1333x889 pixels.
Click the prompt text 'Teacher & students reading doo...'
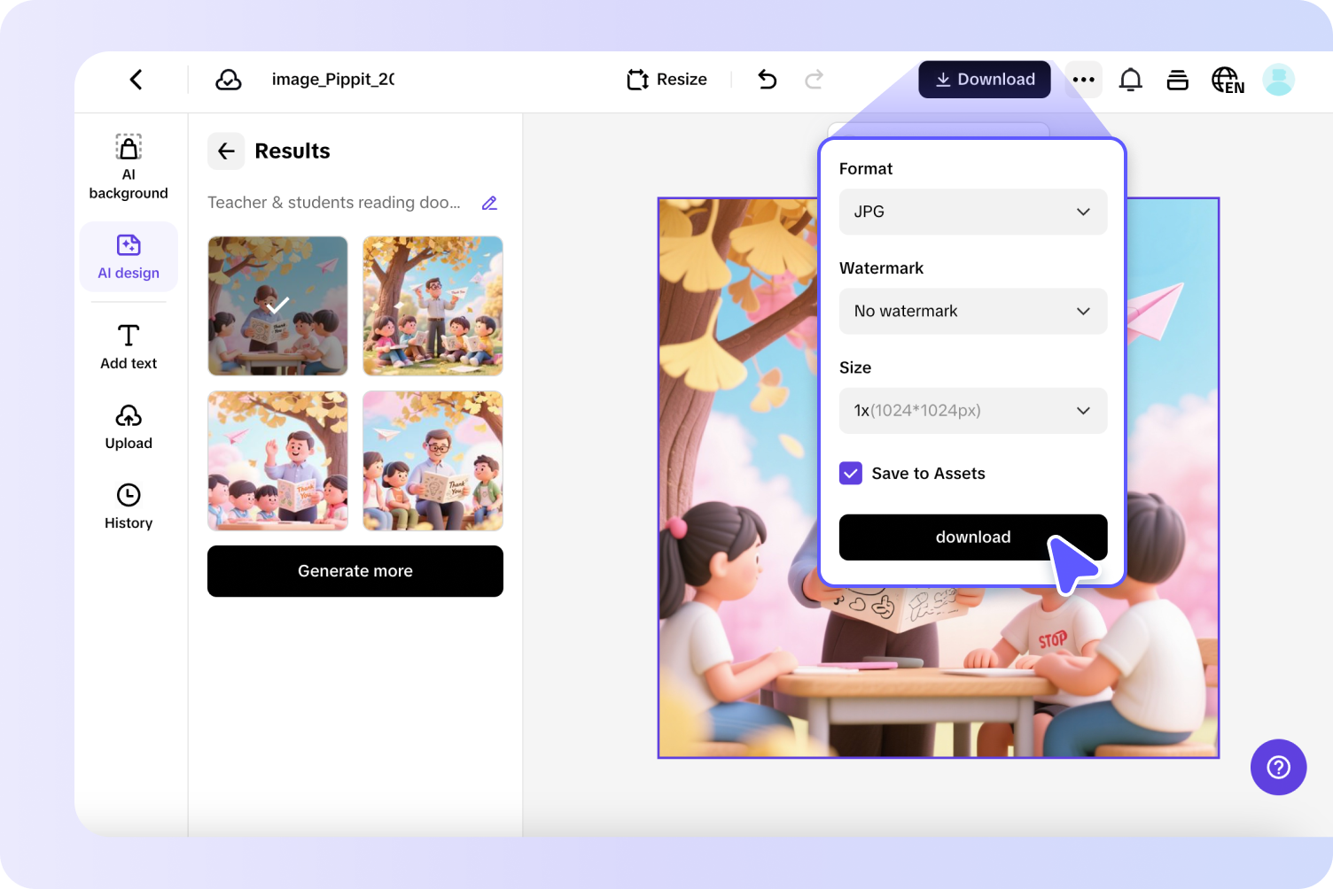click(334, 203)
